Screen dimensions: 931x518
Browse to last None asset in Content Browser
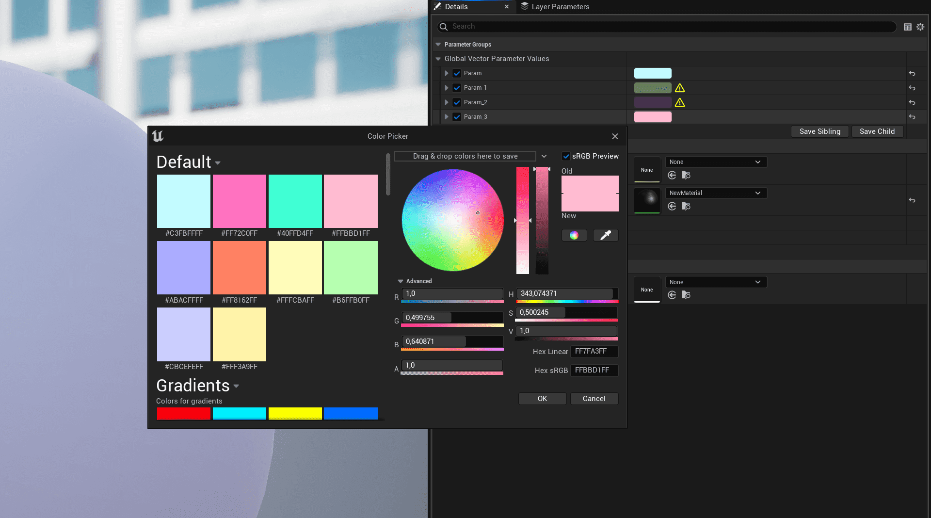coord(686,295)
